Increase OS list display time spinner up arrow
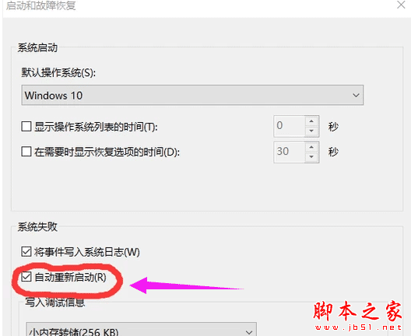 pyautogui.click(x=311, y=121)
